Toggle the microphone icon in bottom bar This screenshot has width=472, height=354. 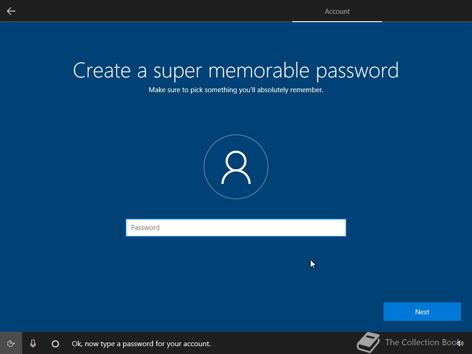tap(33, 343)
